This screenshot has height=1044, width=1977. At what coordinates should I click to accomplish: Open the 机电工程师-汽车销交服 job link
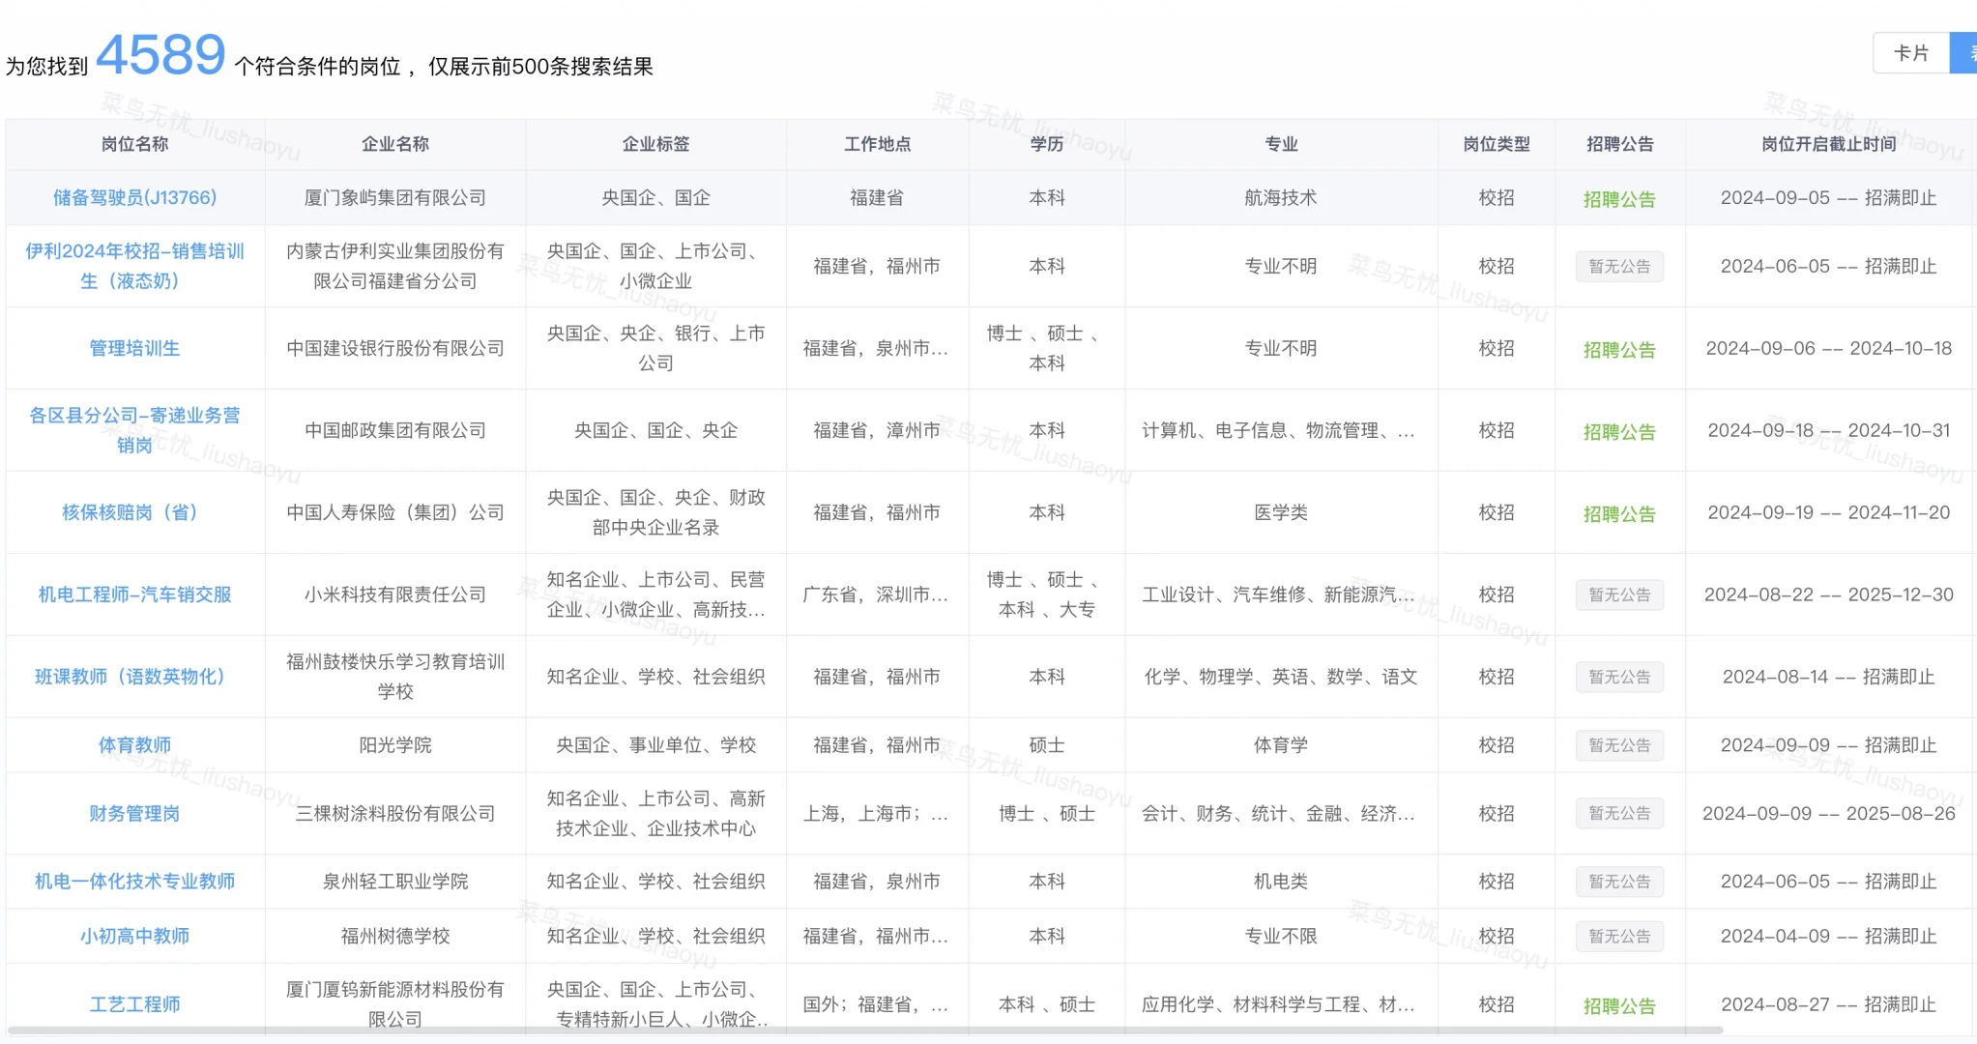coord(134,594)
